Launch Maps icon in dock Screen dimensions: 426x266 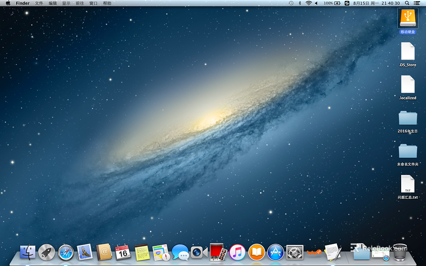[161, 252]
